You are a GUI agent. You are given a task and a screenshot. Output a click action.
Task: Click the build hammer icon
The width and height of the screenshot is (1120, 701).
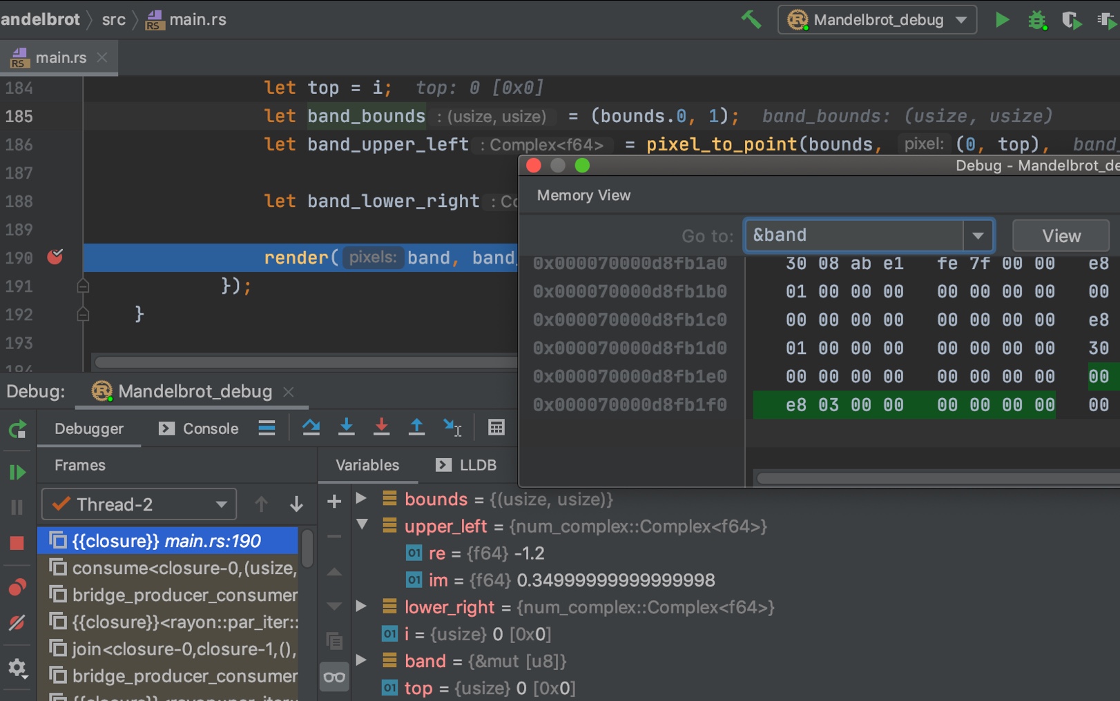(753, 19)
